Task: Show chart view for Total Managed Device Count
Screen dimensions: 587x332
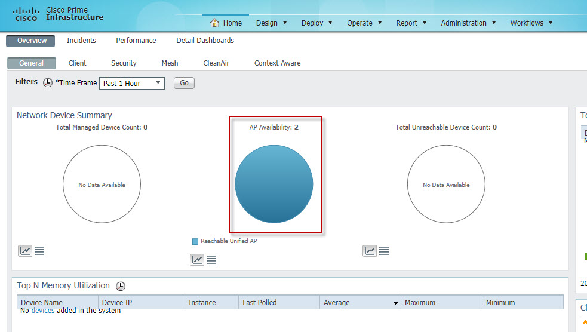Action: pyautogui.click(x=25, y=250)
